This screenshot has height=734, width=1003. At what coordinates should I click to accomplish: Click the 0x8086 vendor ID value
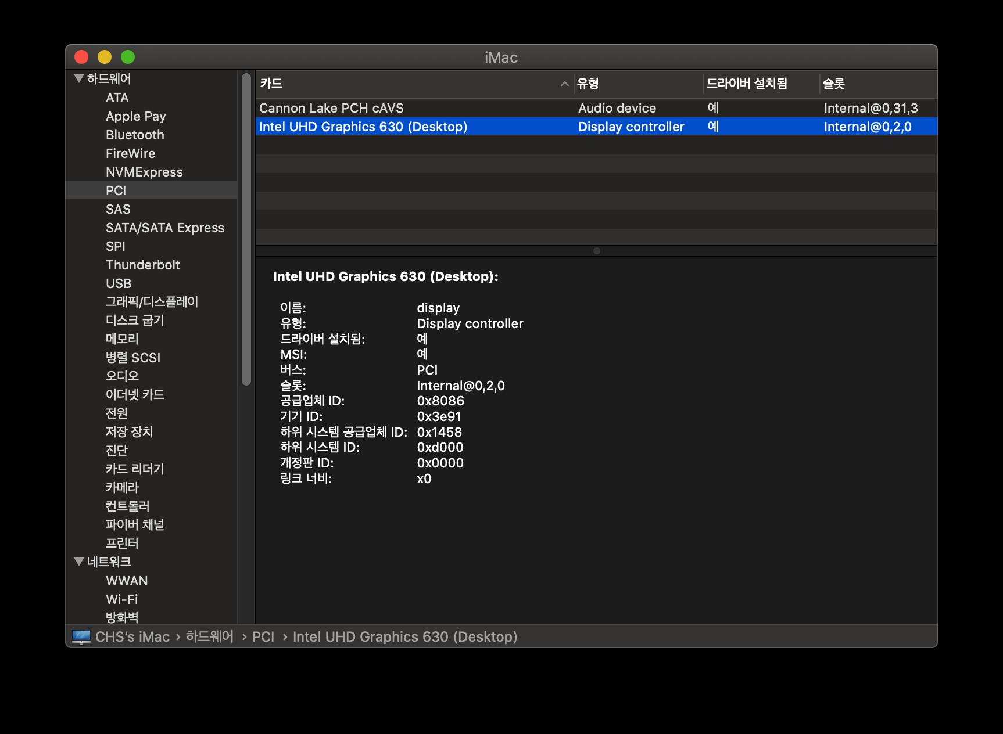click(x=440, y=401)
